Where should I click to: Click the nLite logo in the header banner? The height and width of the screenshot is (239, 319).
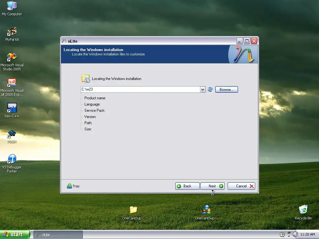point(243,54)
